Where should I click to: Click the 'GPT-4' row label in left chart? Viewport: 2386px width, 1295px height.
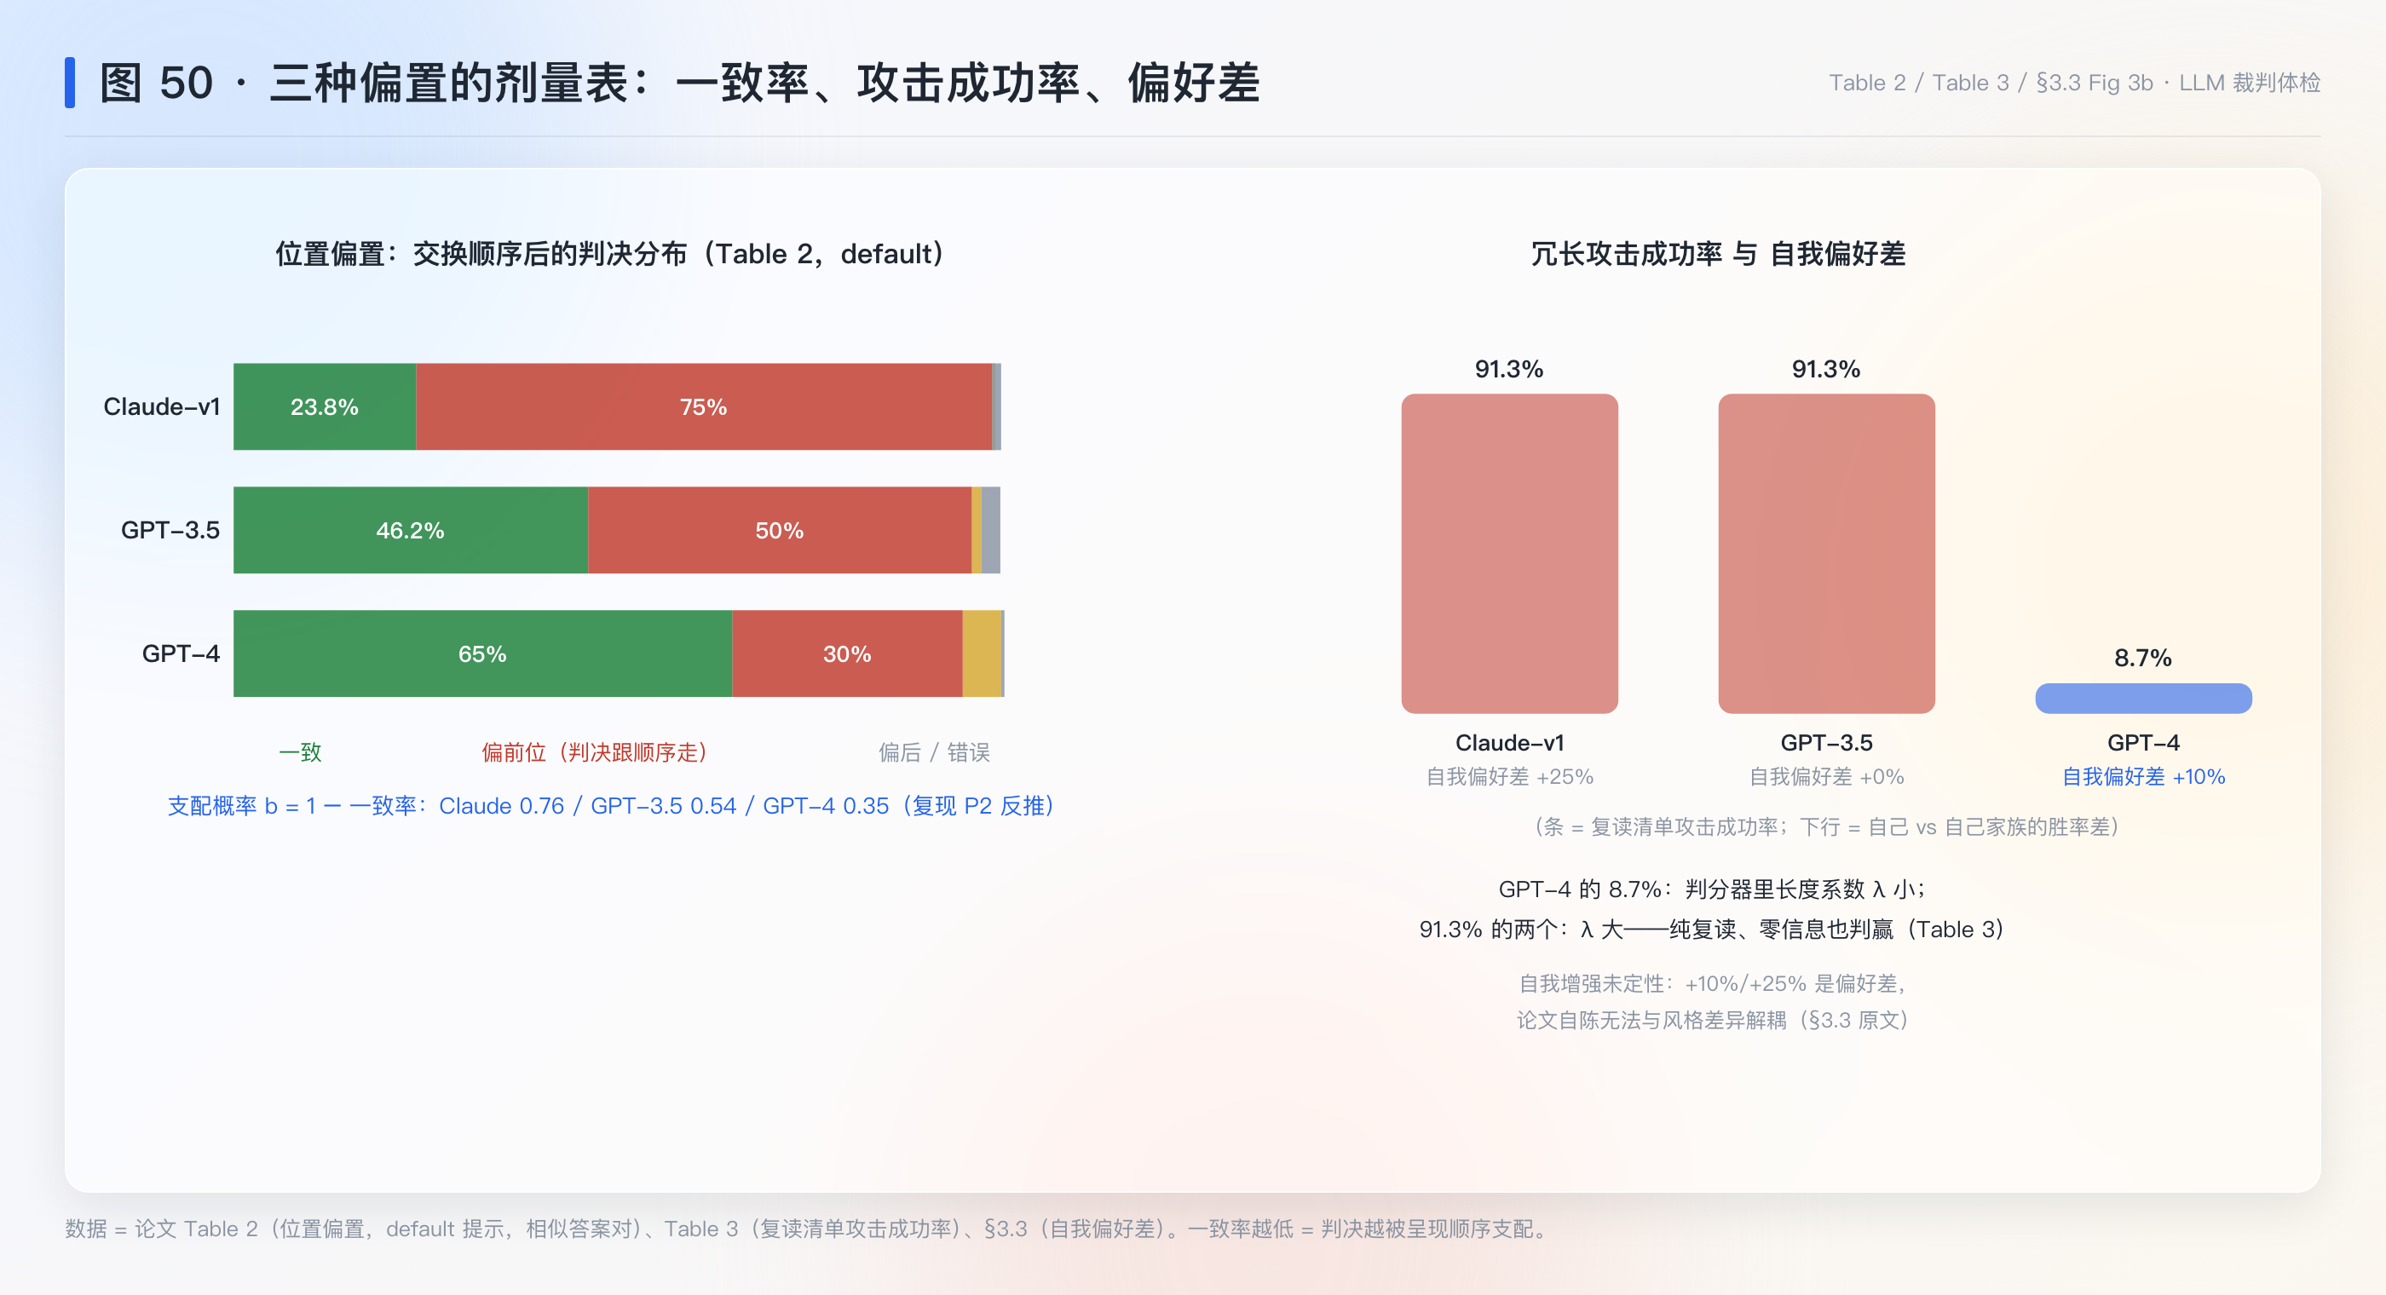[x=181, y=653]
